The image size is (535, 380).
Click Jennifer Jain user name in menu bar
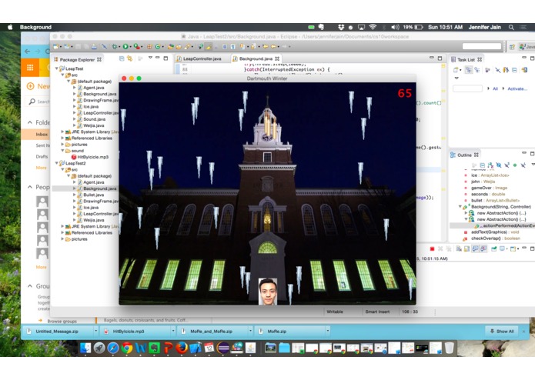pyautogui.click(x=484, y=27)
